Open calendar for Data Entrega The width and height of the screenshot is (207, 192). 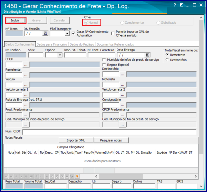147,55
